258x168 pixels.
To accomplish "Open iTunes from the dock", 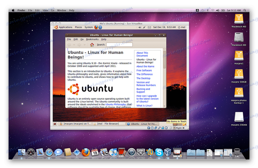I will coord(113,152).
